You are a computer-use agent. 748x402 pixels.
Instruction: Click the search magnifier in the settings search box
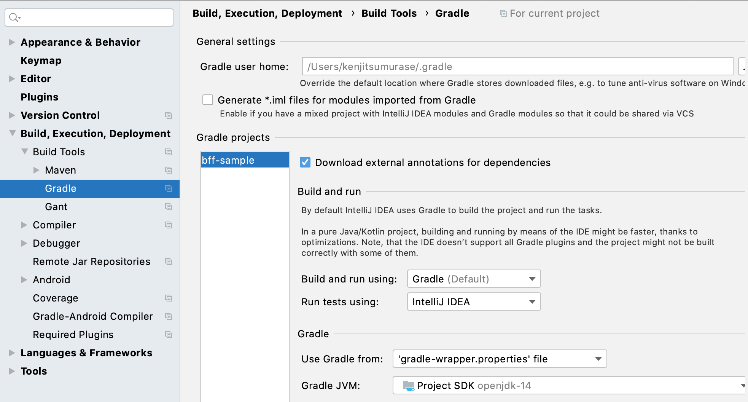(x=13, y=17)
